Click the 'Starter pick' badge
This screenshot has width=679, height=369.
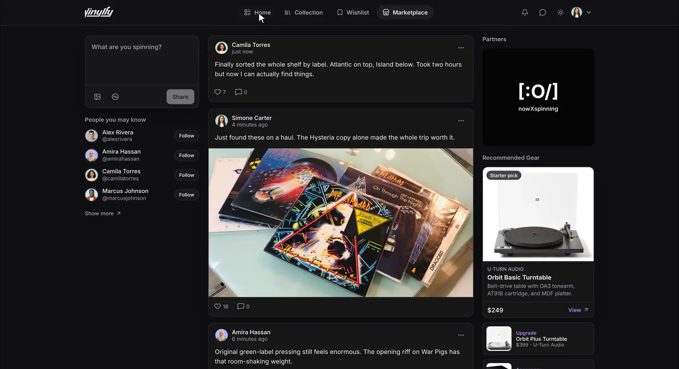(504, 175)
